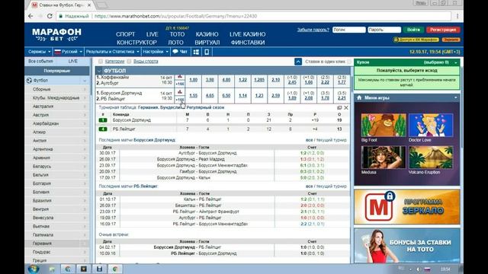Image resolution: width=488 pixels, height=274 pixels.
Task: Click the save-disk taskbar icon
Action: 99,269
